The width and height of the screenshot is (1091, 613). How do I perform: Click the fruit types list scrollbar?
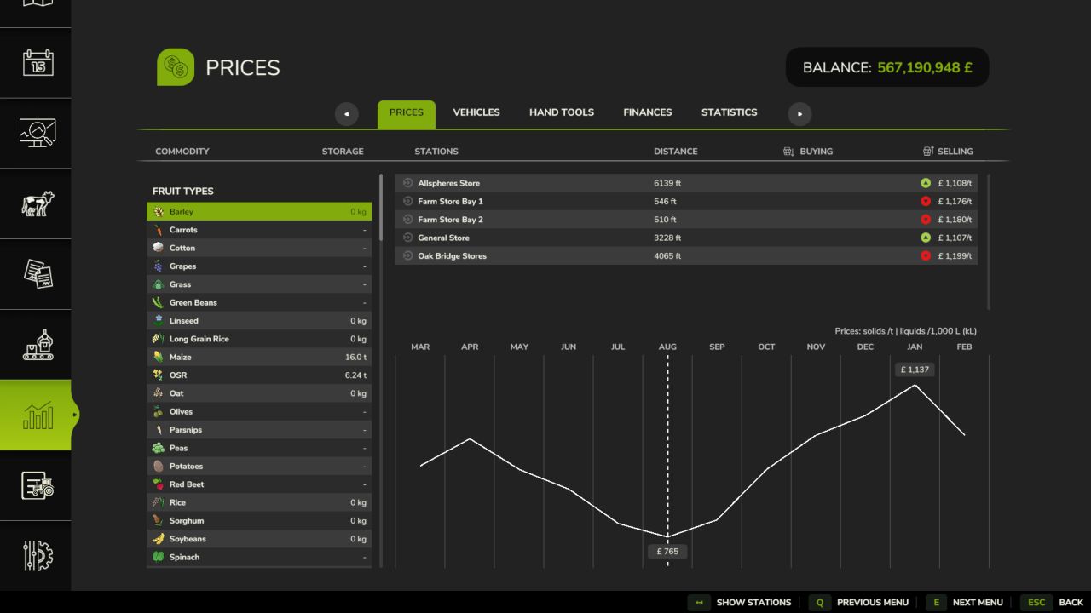pos(381,371)
